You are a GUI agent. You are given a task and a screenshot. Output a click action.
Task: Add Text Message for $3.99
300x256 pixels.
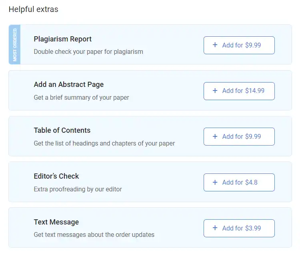(239, 228)
